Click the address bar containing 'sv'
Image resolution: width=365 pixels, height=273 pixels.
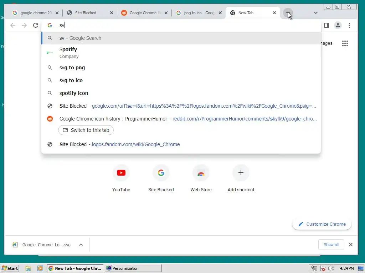coord(181,25)
